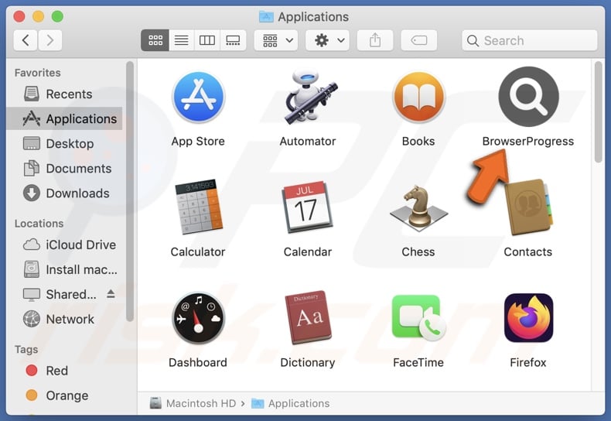
Task: Open the gear action menu
Action: [x=328, y=40]
